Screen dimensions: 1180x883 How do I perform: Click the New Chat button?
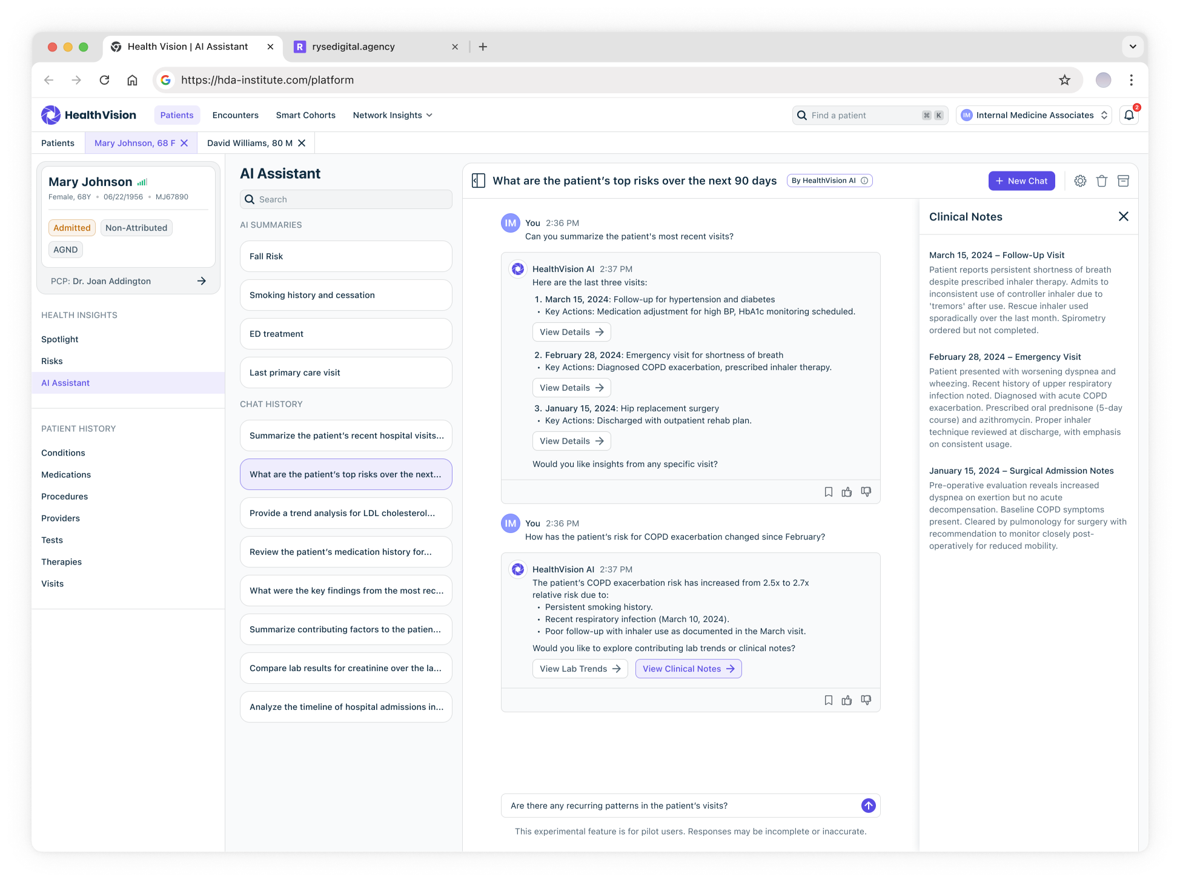coord(1021,180)
